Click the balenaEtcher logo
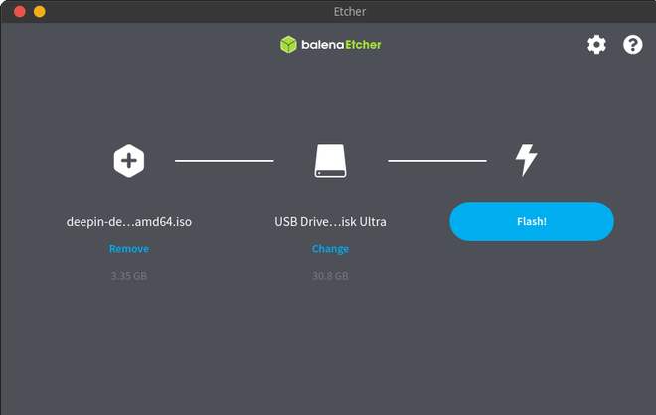656x415 pixels. [331, 45]
